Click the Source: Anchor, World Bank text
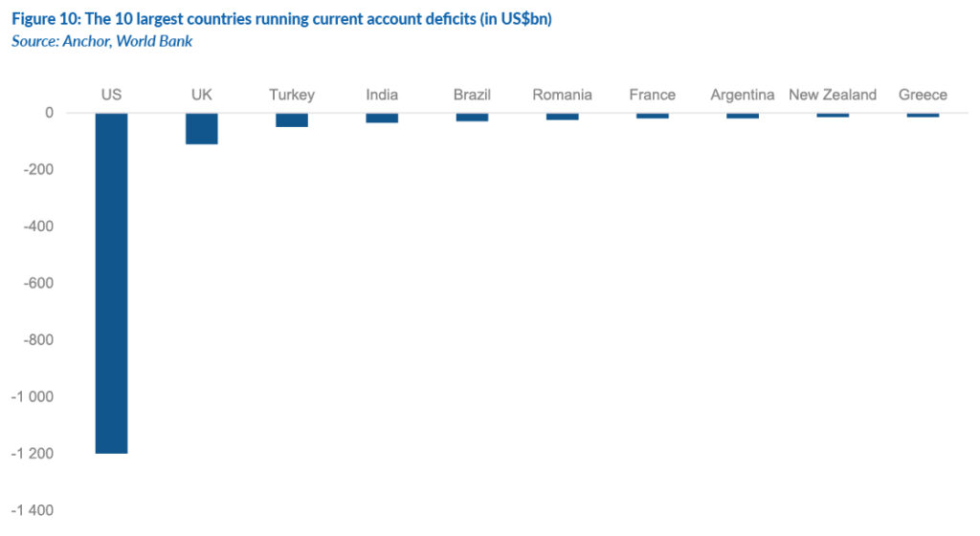The image size is (980, 536). (x=101, y=41)
